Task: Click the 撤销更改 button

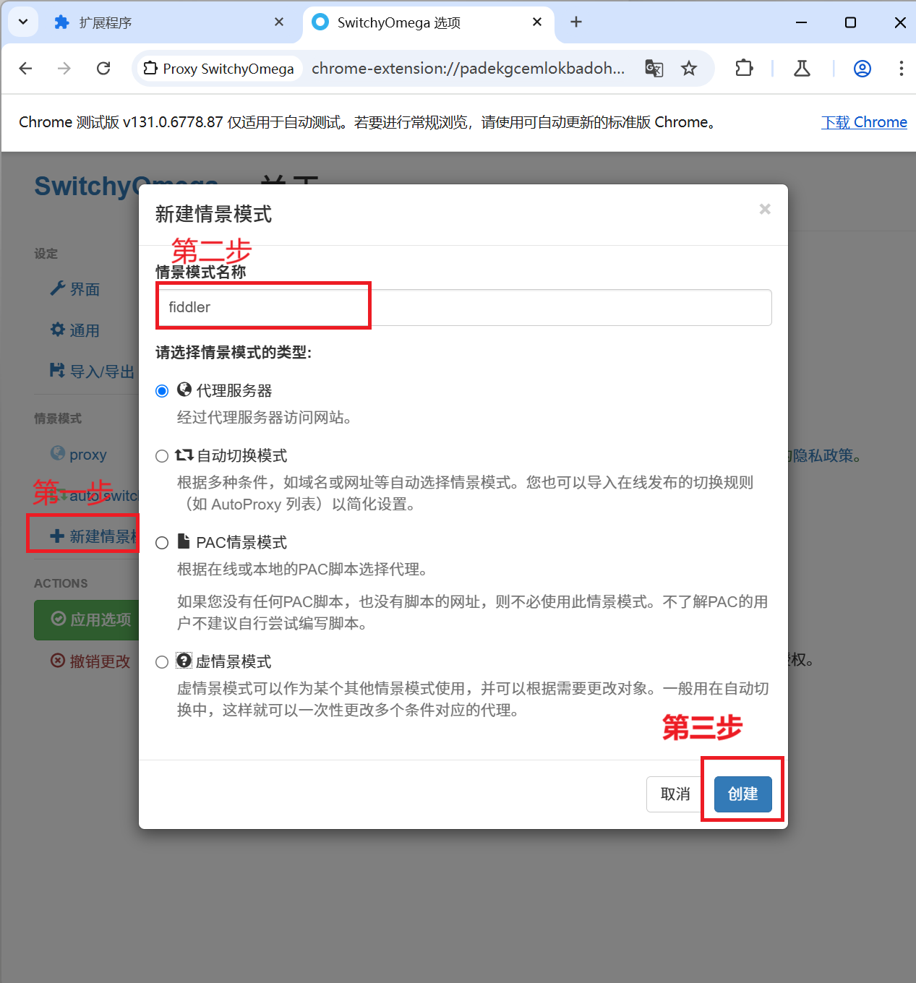Action: click(90, 661)
